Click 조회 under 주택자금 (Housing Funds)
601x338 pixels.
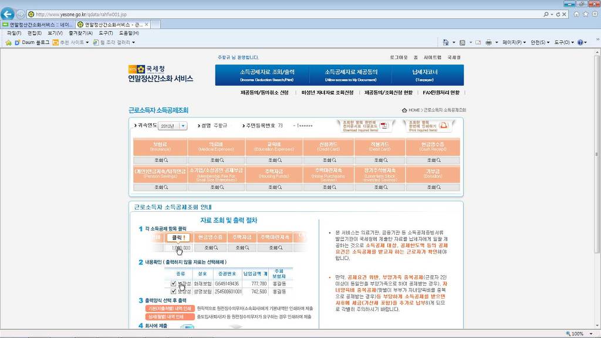point(274,187)
